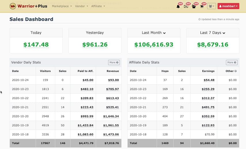Click More in Affiliate Daily Stats
Screen dimensions: 246x149
pyautogui.click(x=232, y=62)
